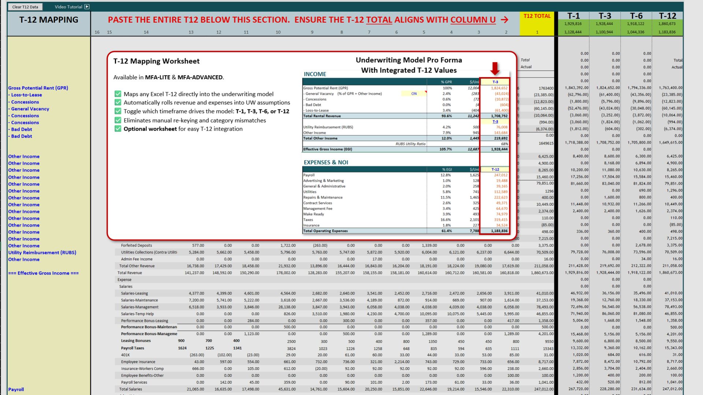Click green check beside 'Automatically rolls revenue'

click(x=118, y=102)
